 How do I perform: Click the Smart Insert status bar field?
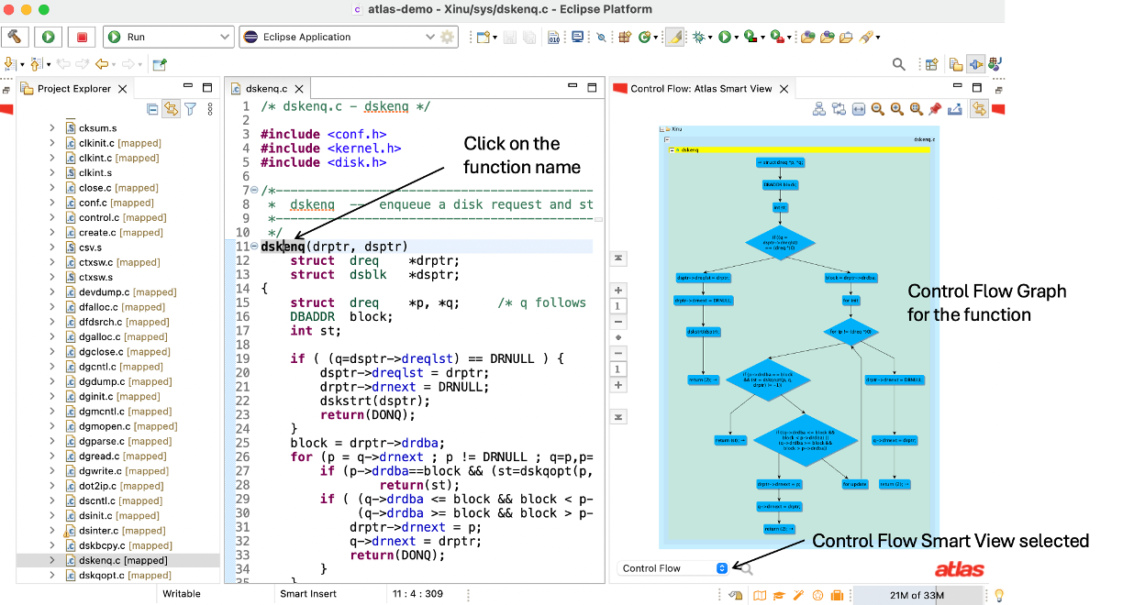pos(308,594)
